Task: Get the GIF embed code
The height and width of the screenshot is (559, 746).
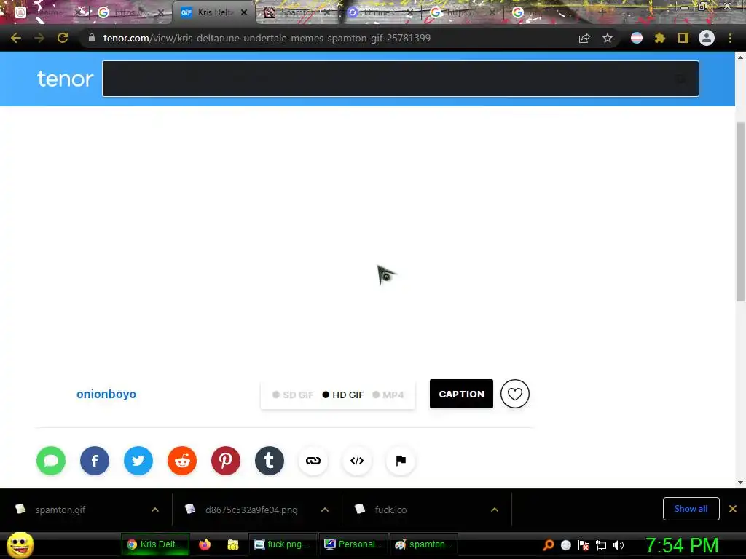Action: click(357, 461)
